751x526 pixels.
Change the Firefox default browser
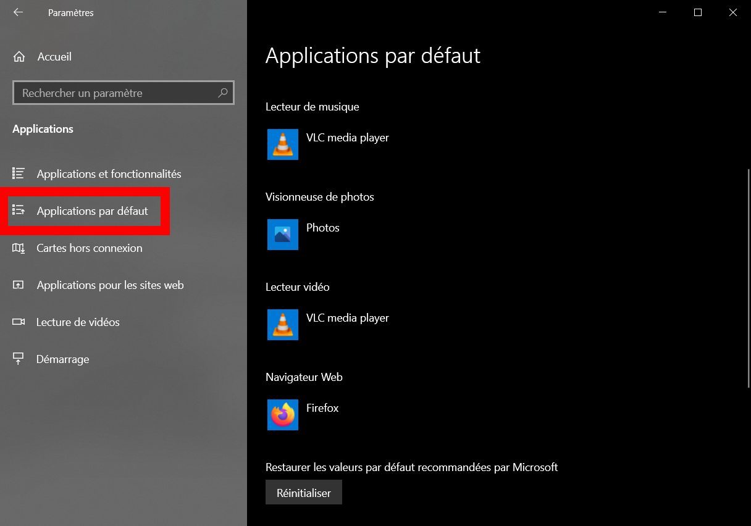click(x=322, y=408)
